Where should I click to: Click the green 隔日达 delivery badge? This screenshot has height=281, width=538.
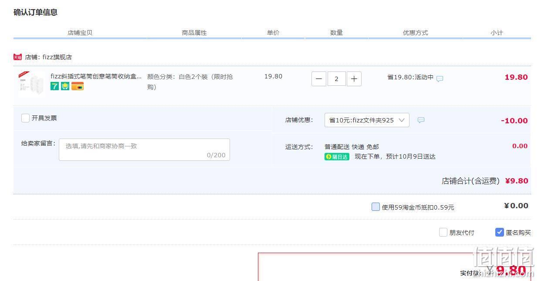[x=337, y=157]
